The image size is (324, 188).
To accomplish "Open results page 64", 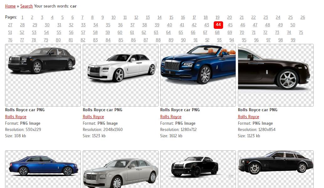I will 168,33.
